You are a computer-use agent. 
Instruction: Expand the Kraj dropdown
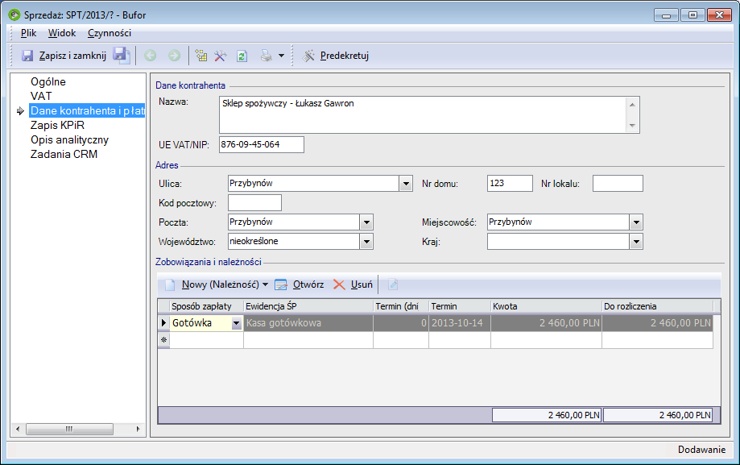636,242
